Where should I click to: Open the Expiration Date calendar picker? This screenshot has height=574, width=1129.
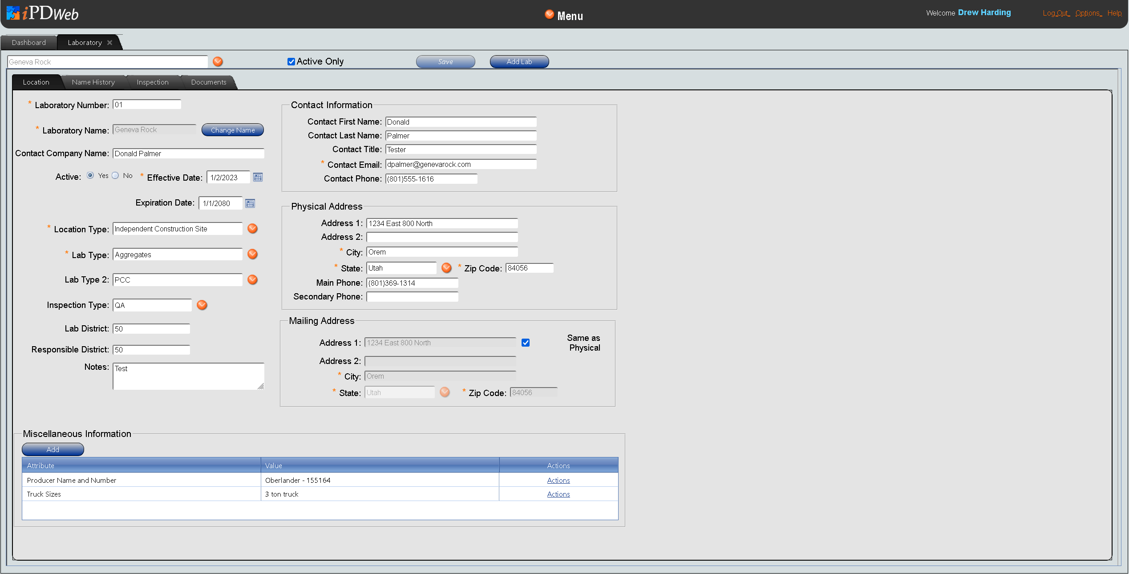pos(250,203)
